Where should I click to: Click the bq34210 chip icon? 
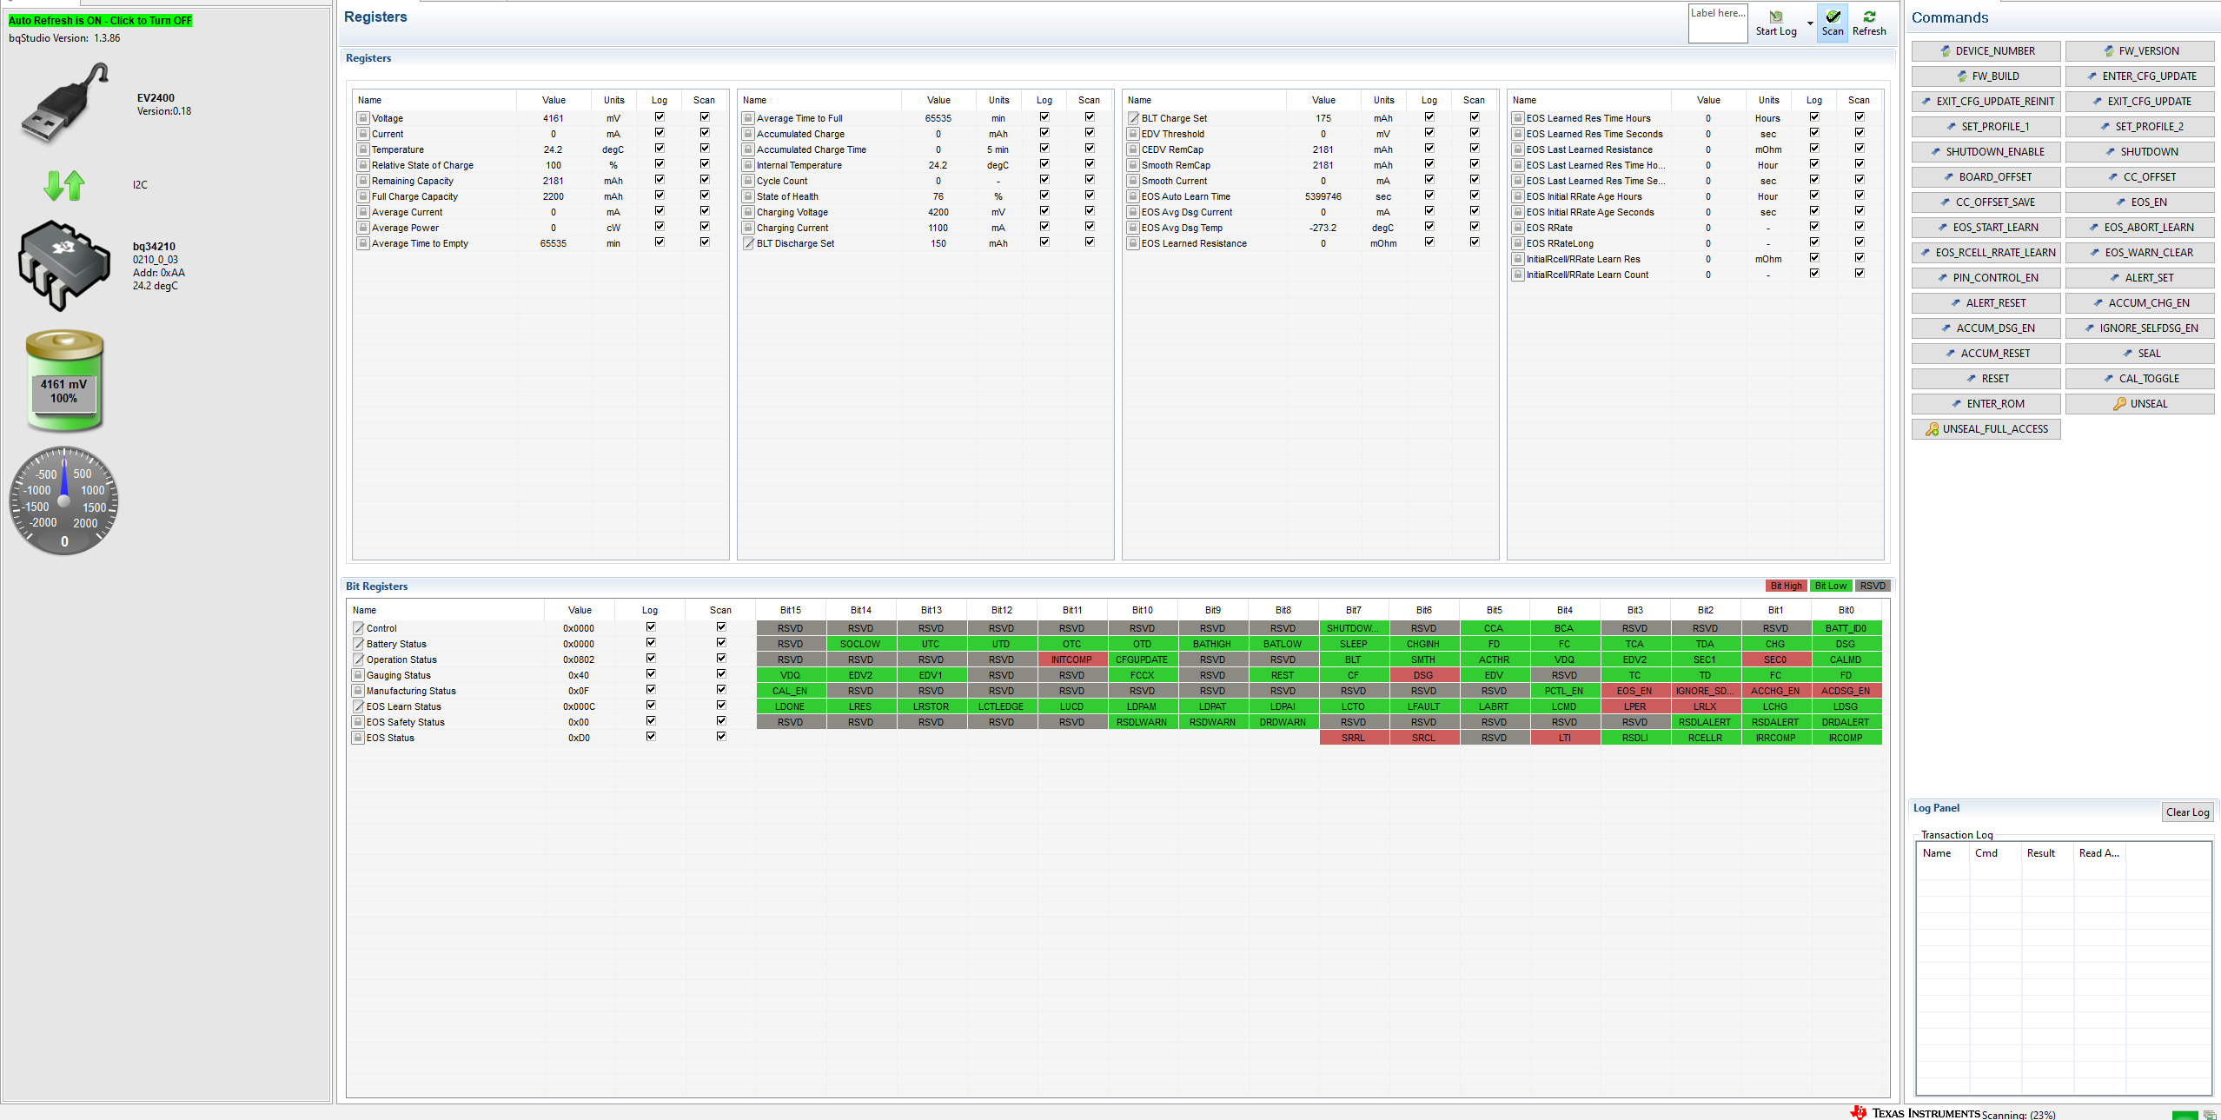[x=64, y=264]
